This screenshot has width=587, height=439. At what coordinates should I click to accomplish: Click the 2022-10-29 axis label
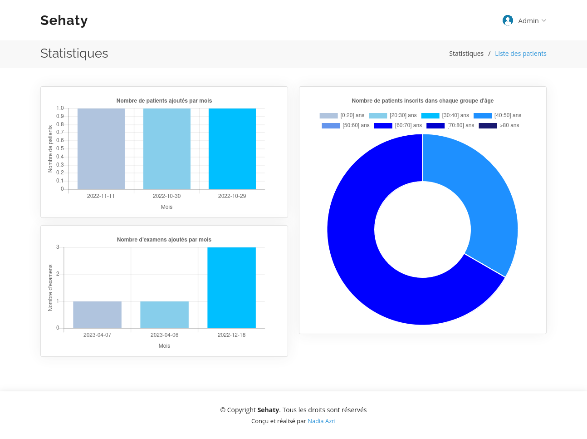tap(232, 196)
